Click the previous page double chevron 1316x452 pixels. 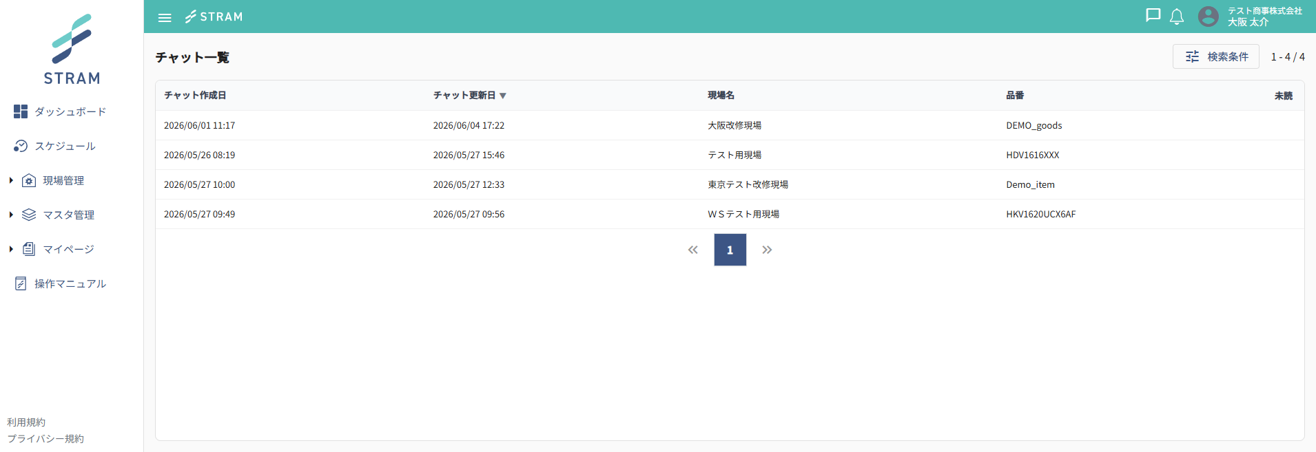693,250
